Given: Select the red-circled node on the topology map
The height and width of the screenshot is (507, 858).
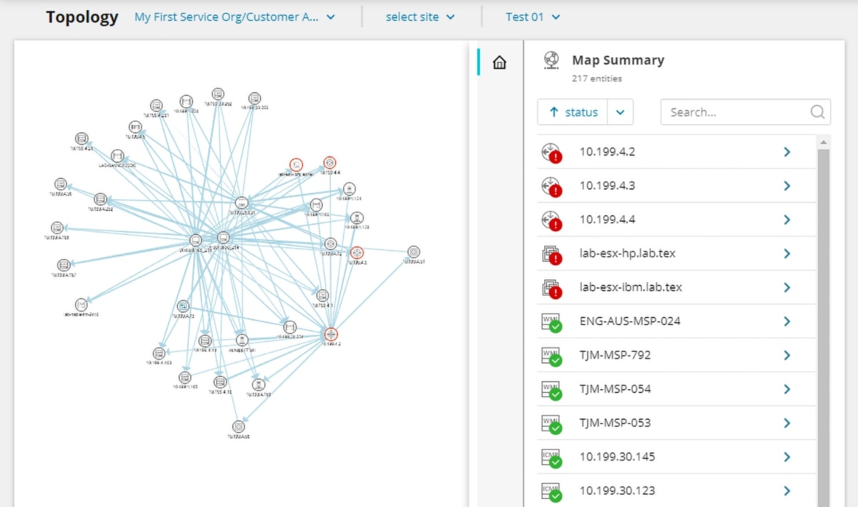Looking at the screenshot, I should click(330, 333).
